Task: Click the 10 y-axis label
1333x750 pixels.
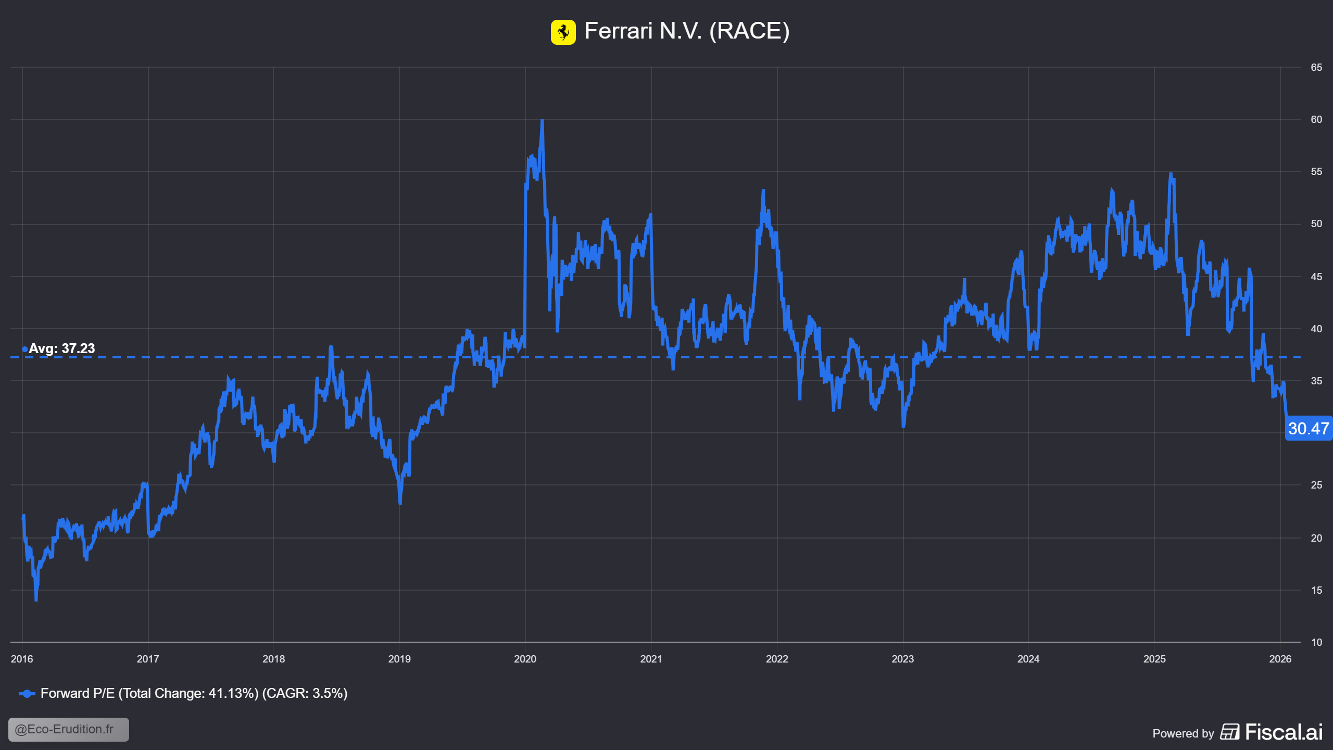Action: [1316, 642]
